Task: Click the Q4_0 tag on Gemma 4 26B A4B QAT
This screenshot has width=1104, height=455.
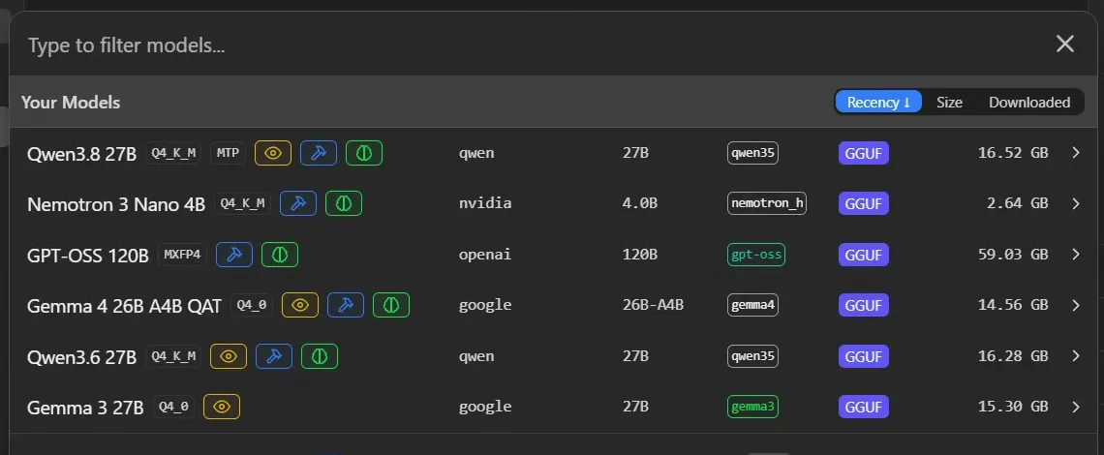Action: click(252, 305)
